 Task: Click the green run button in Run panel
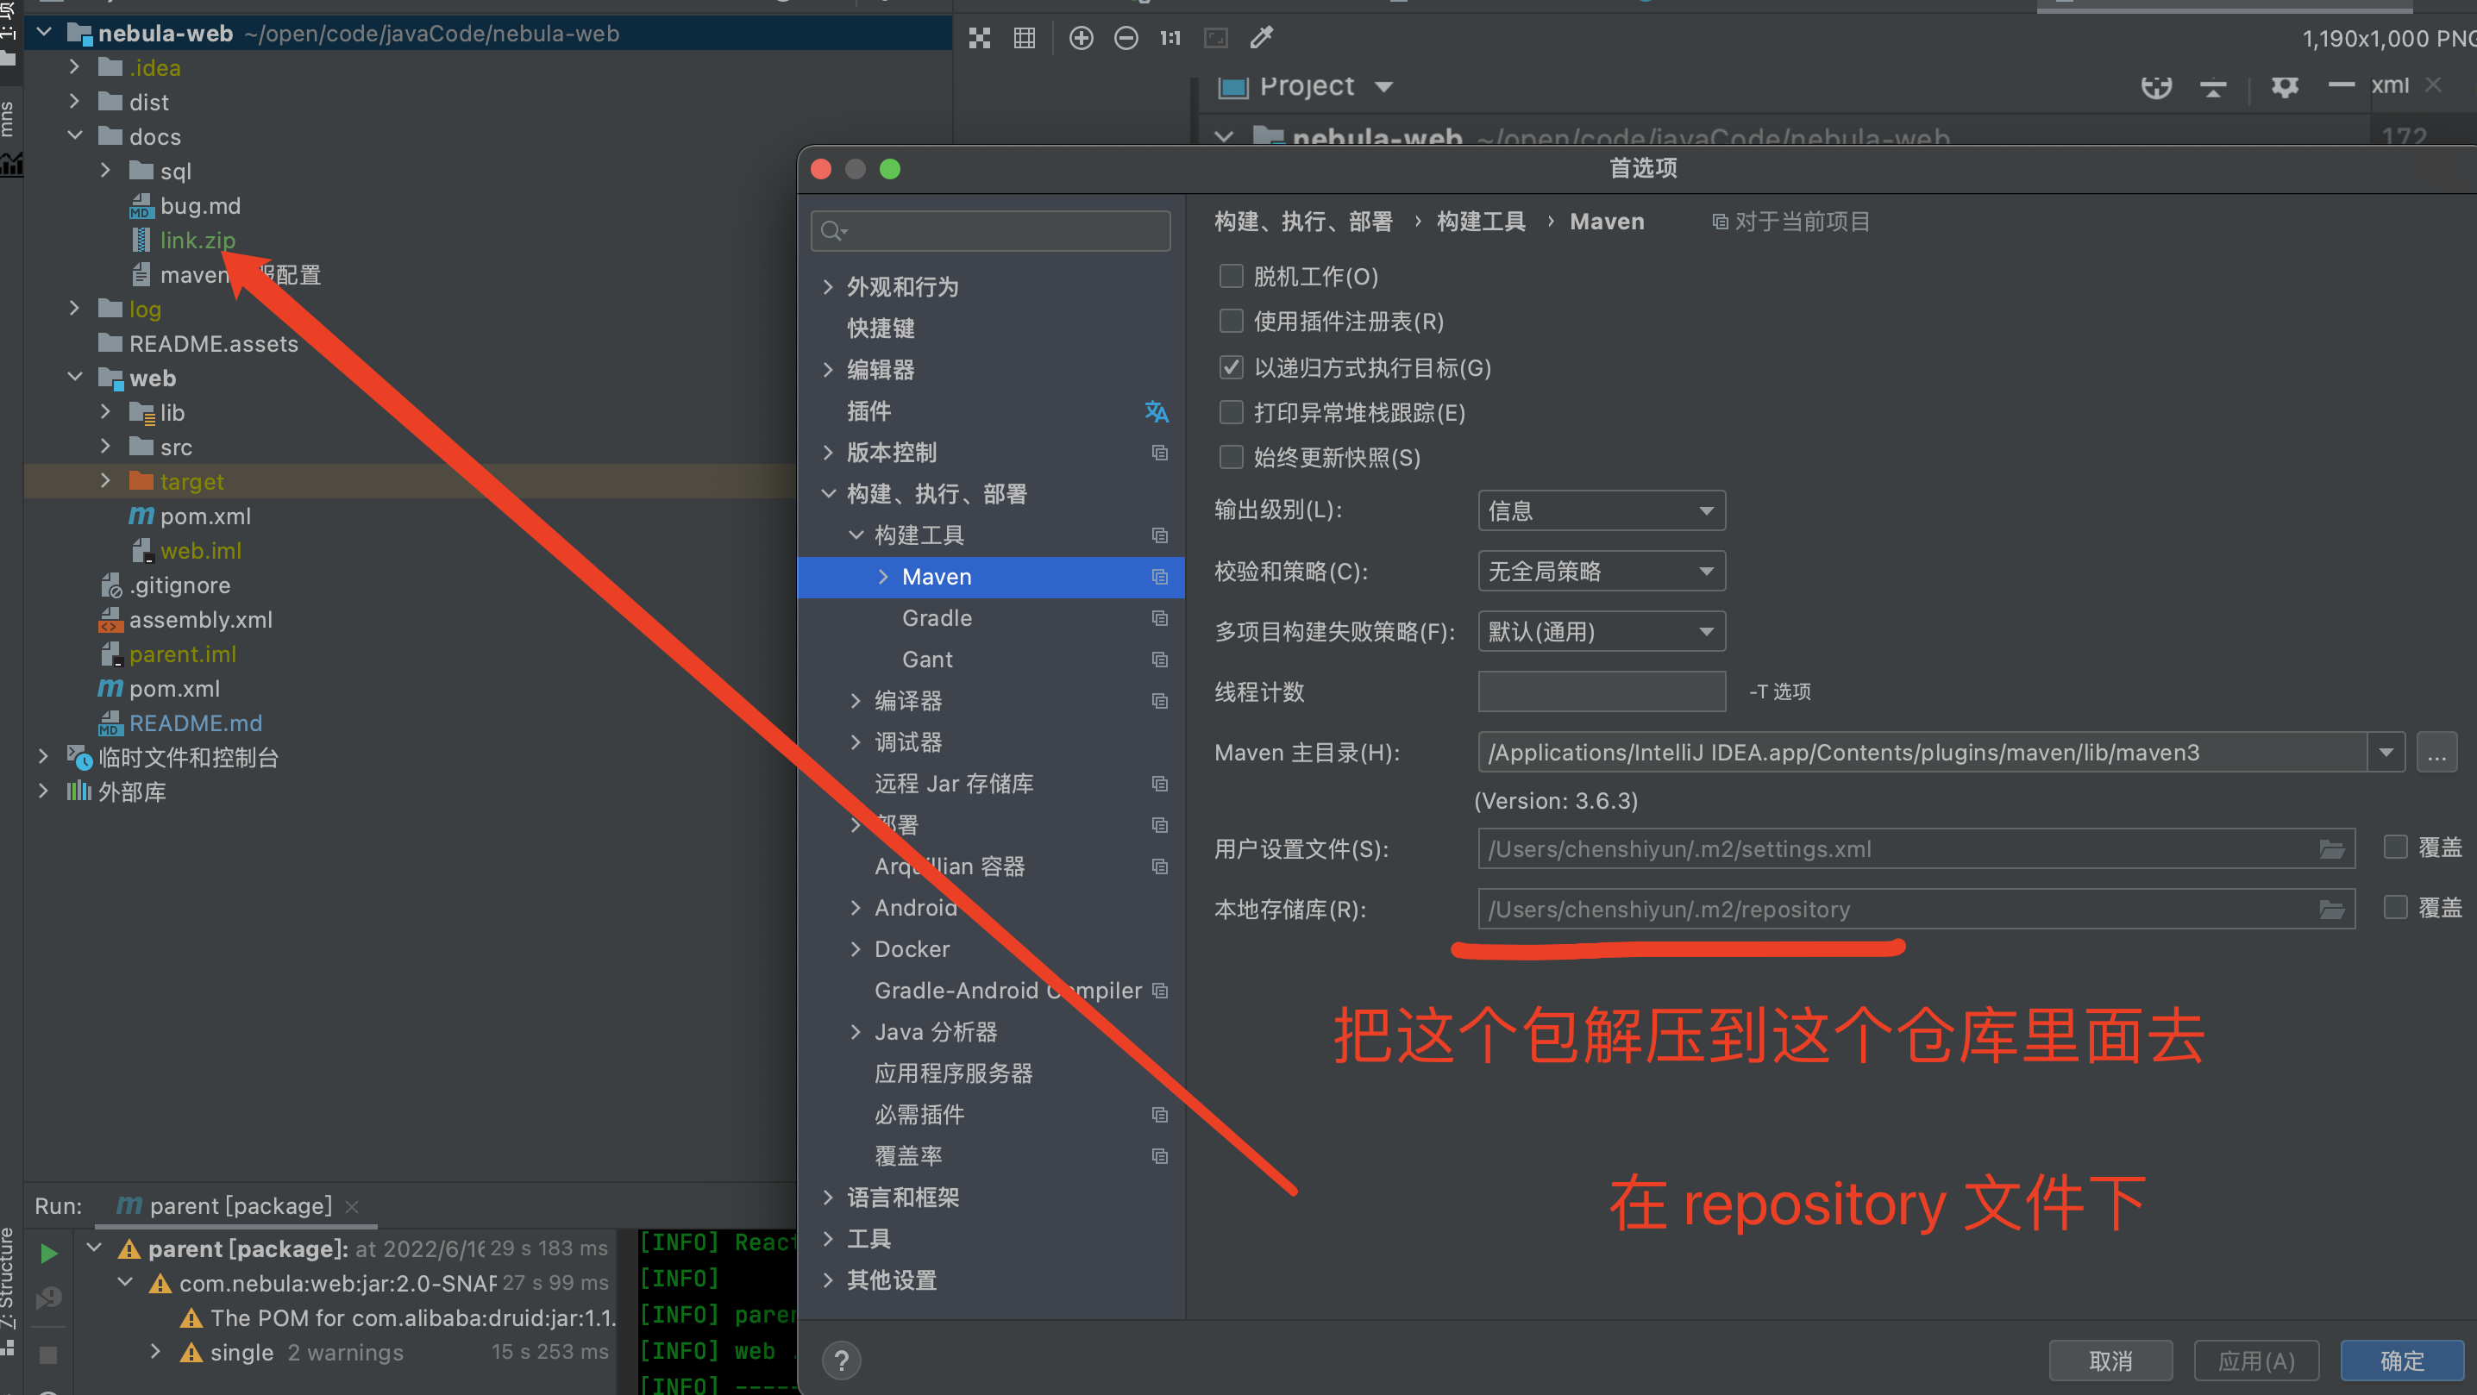tap(49, 1253)
